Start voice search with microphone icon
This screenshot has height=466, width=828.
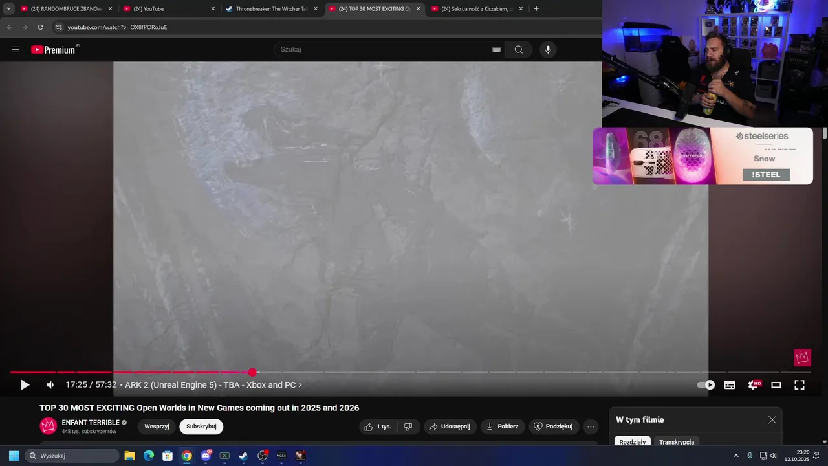548,50
